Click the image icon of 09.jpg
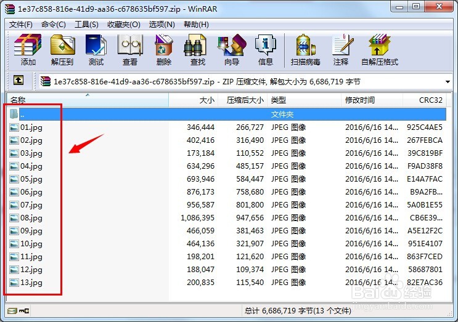Screen dimensions: 458x322 [14, 231]
